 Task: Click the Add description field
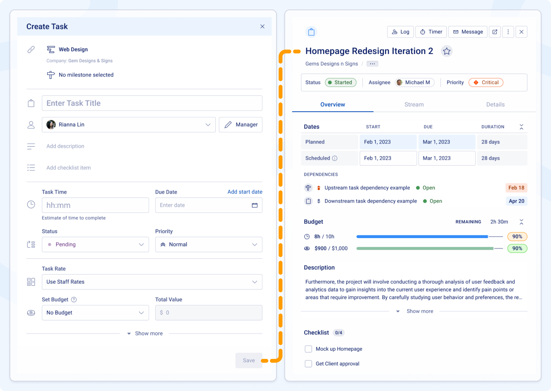click(65, 146)
